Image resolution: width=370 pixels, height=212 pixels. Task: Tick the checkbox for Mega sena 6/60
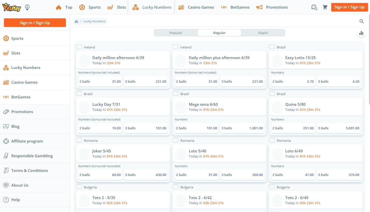pyautogui.click(x=175, y=94)
